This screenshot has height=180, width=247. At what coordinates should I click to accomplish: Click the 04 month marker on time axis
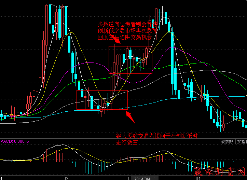[x=197, y=178]
